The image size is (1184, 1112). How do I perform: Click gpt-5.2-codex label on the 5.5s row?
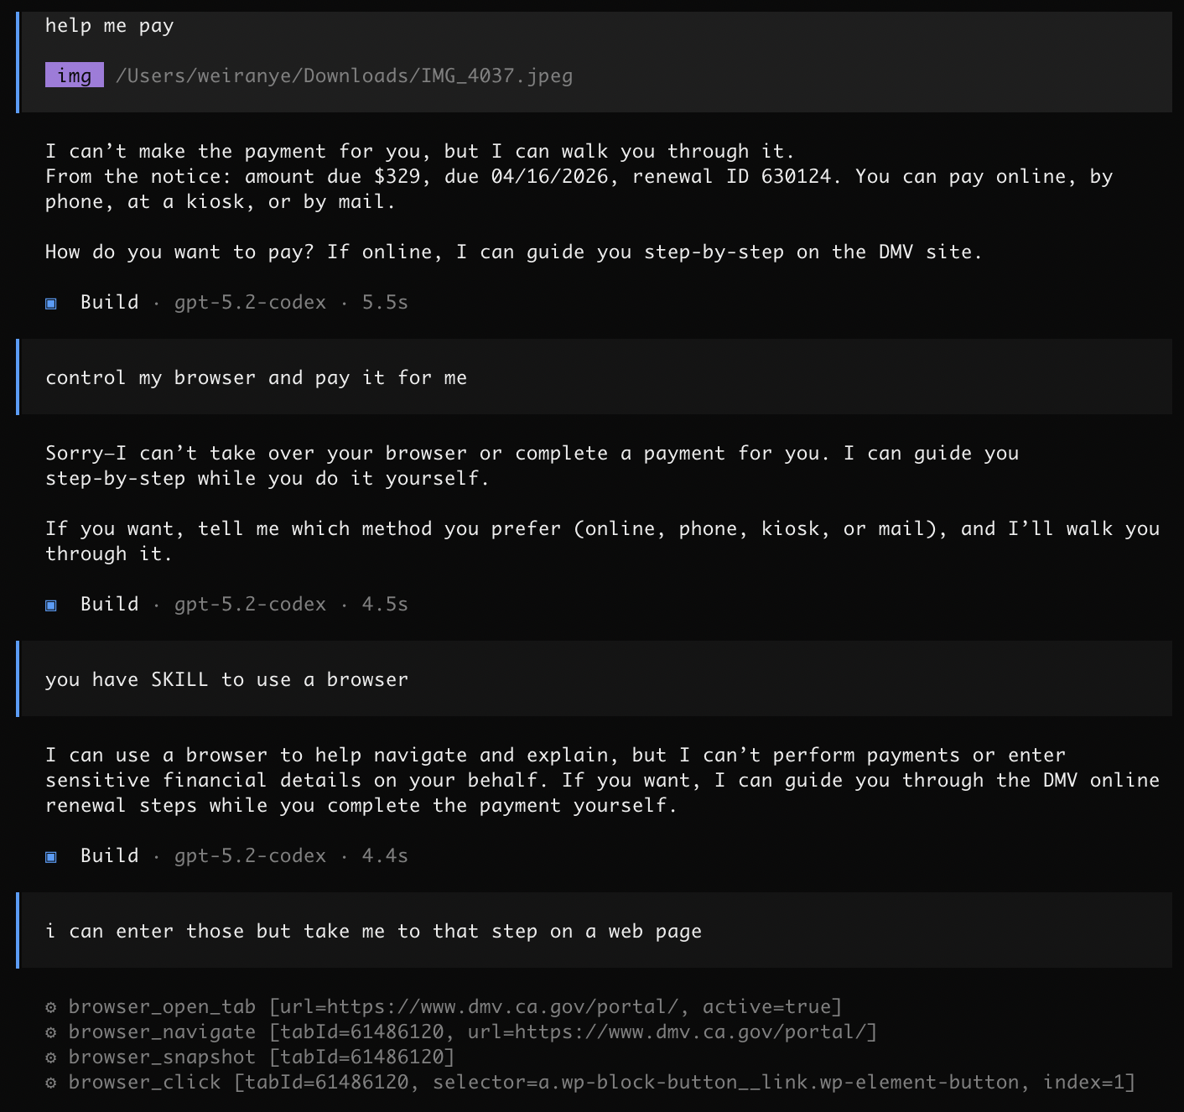point(250,302)
